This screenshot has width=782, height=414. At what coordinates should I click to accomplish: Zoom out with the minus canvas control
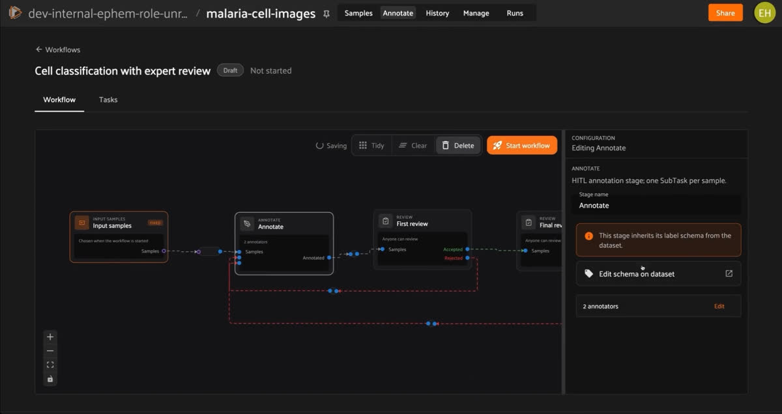(x=51, y=351)
